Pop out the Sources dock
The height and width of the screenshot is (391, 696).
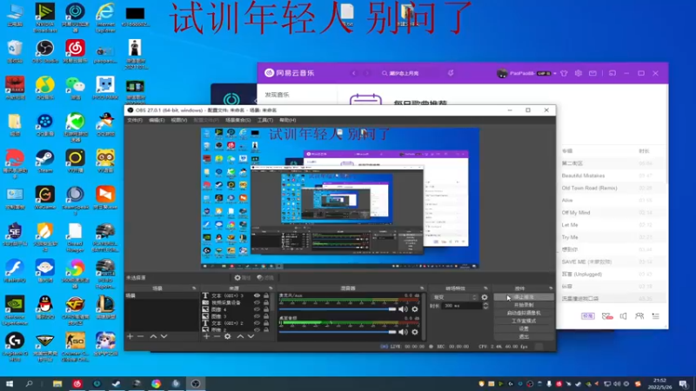tap(271, 288)
